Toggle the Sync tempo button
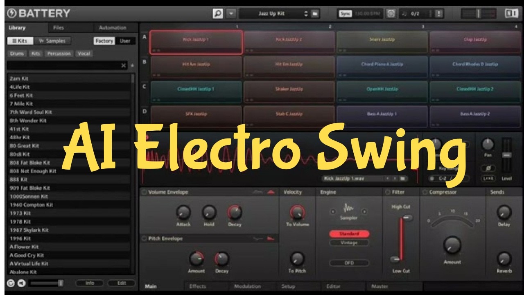 [345, 14]
